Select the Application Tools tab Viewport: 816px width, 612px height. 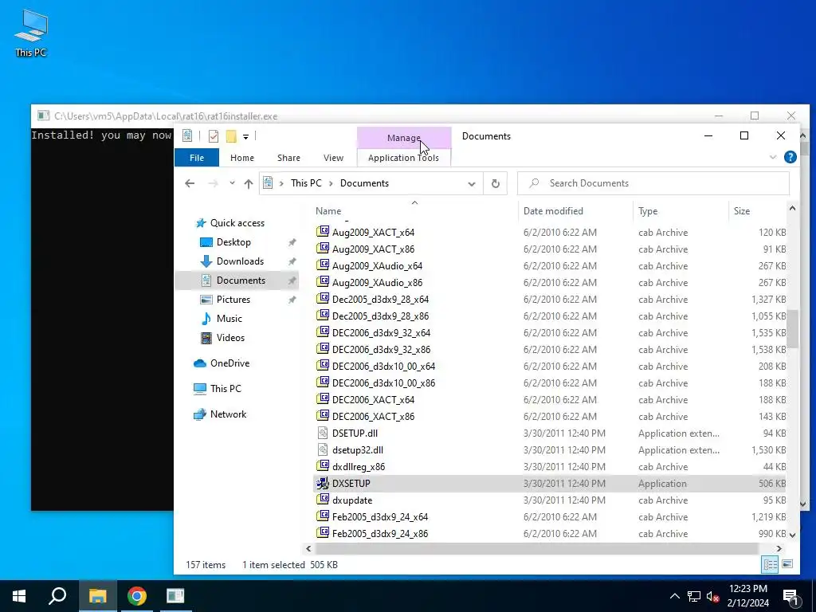click(x=403, y=158)
